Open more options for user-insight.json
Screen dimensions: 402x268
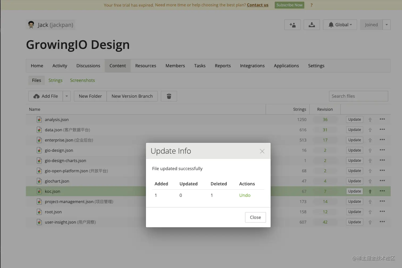382,222
